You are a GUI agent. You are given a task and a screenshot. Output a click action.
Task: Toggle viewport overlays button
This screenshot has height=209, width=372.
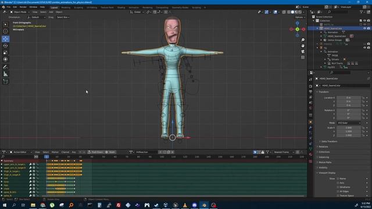[275, 12]
